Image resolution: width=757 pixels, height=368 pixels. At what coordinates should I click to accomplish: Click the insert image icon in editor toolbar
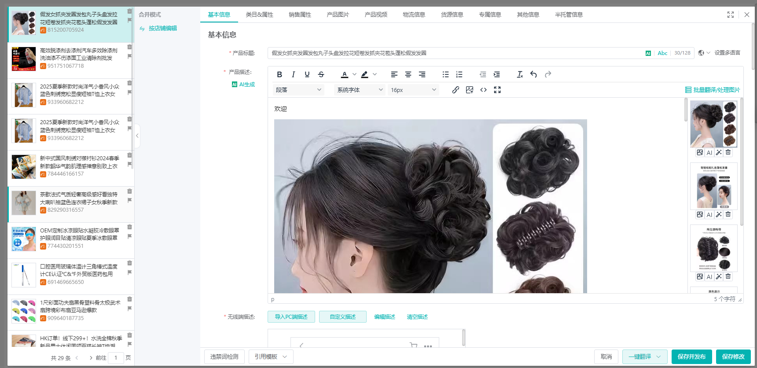click(x=470, y=90)
